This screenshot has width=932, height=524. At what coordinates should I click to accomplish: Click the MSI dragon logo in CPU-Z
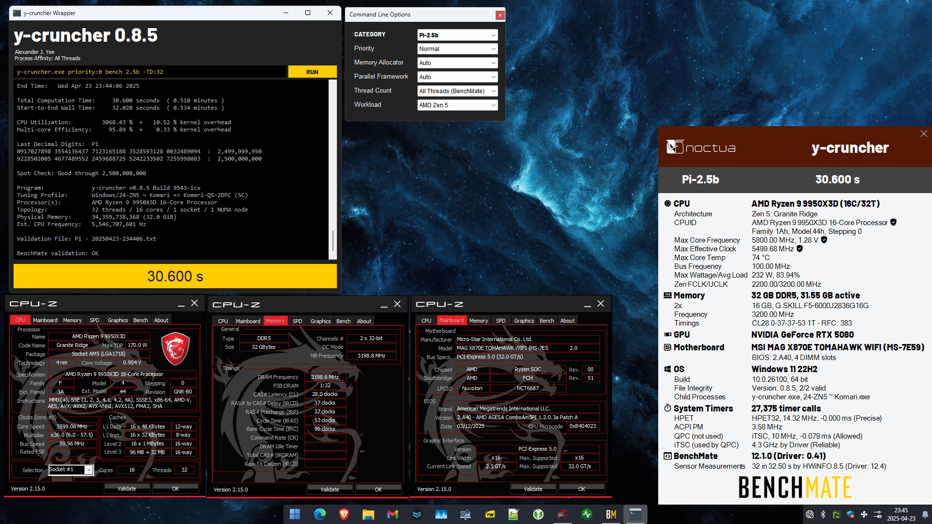[x=175, y=349]
